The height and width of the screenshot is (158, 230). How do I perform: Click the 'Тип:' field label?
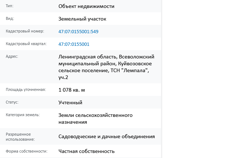coord(9,6)
